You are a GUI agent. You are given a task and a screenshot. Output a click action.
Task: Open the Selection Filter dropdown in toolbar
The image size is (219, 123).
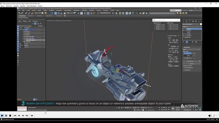(38, 13)
